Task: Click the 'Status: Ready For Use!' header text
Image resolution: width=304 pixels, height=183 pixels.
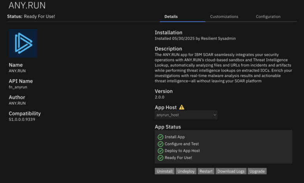Action: (31, 16)
